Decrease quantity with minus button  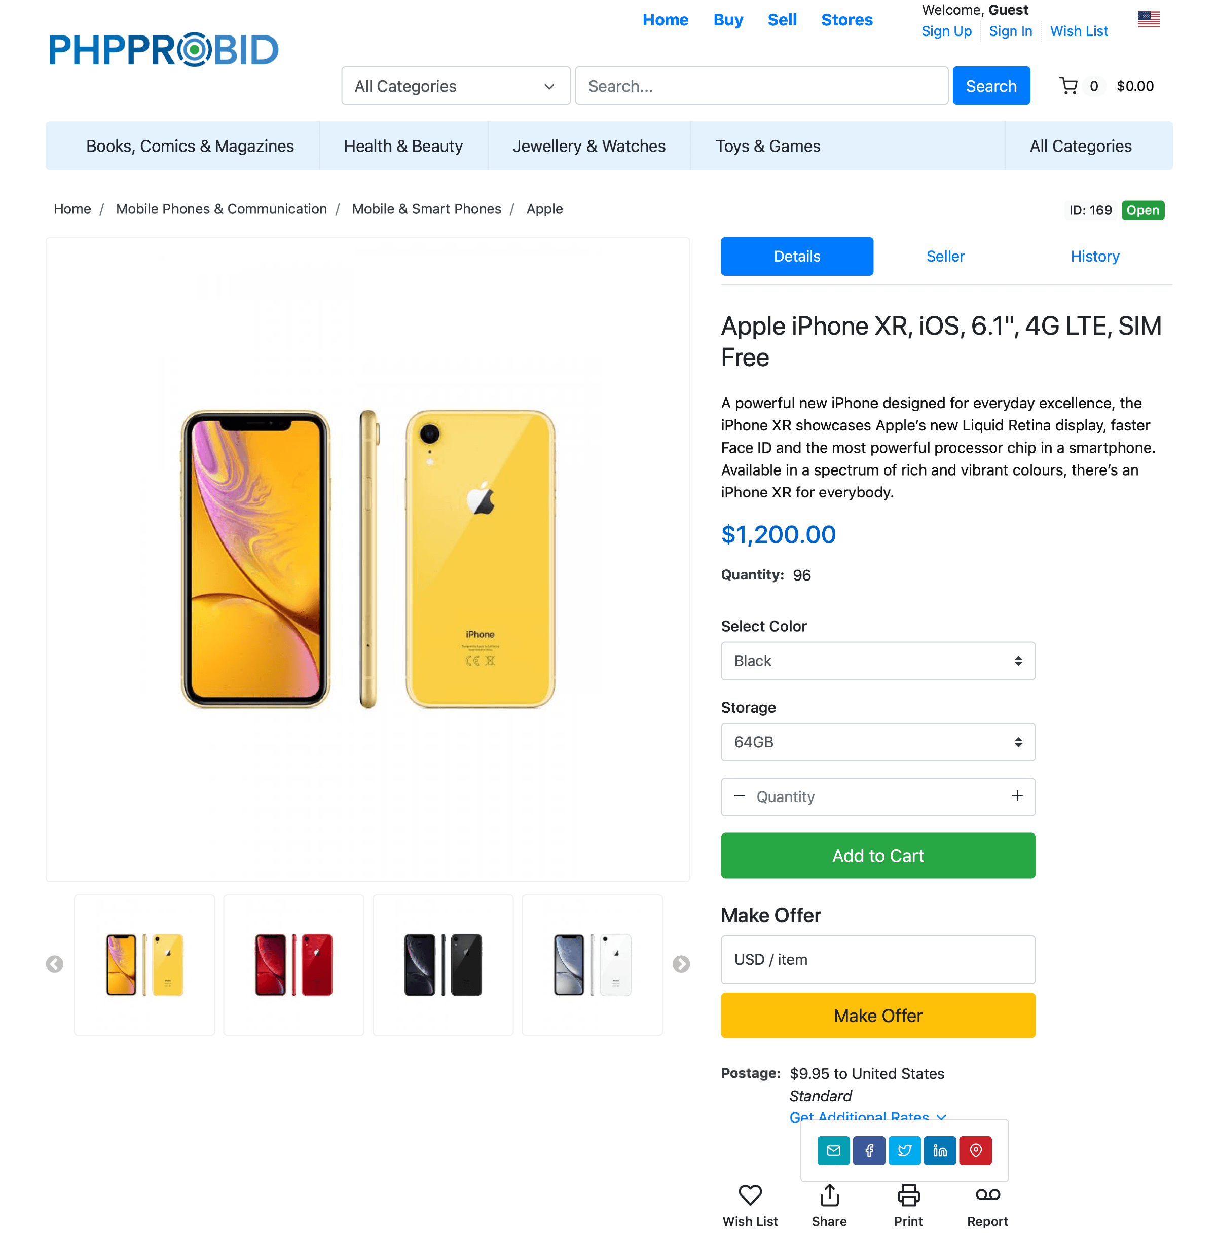(739, 796)
